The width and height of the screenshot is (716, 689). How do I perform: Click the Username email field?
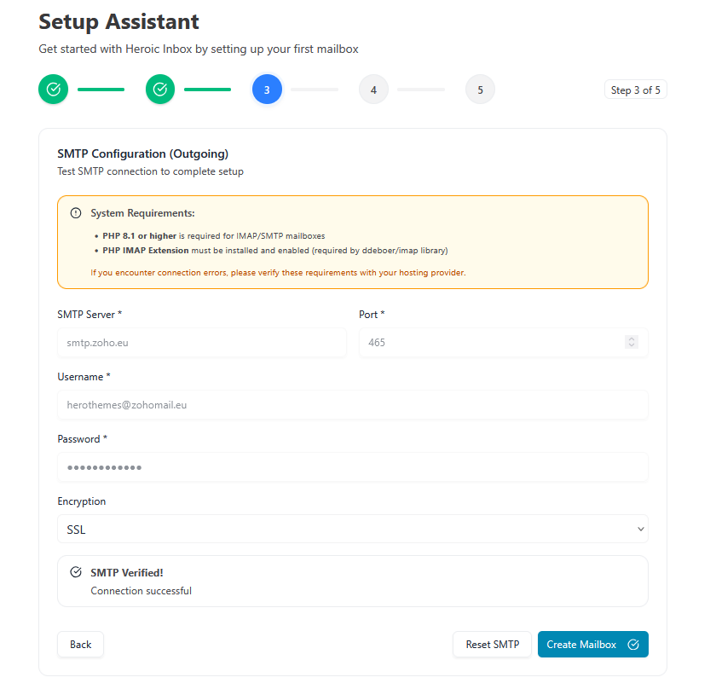coord(352,405)
